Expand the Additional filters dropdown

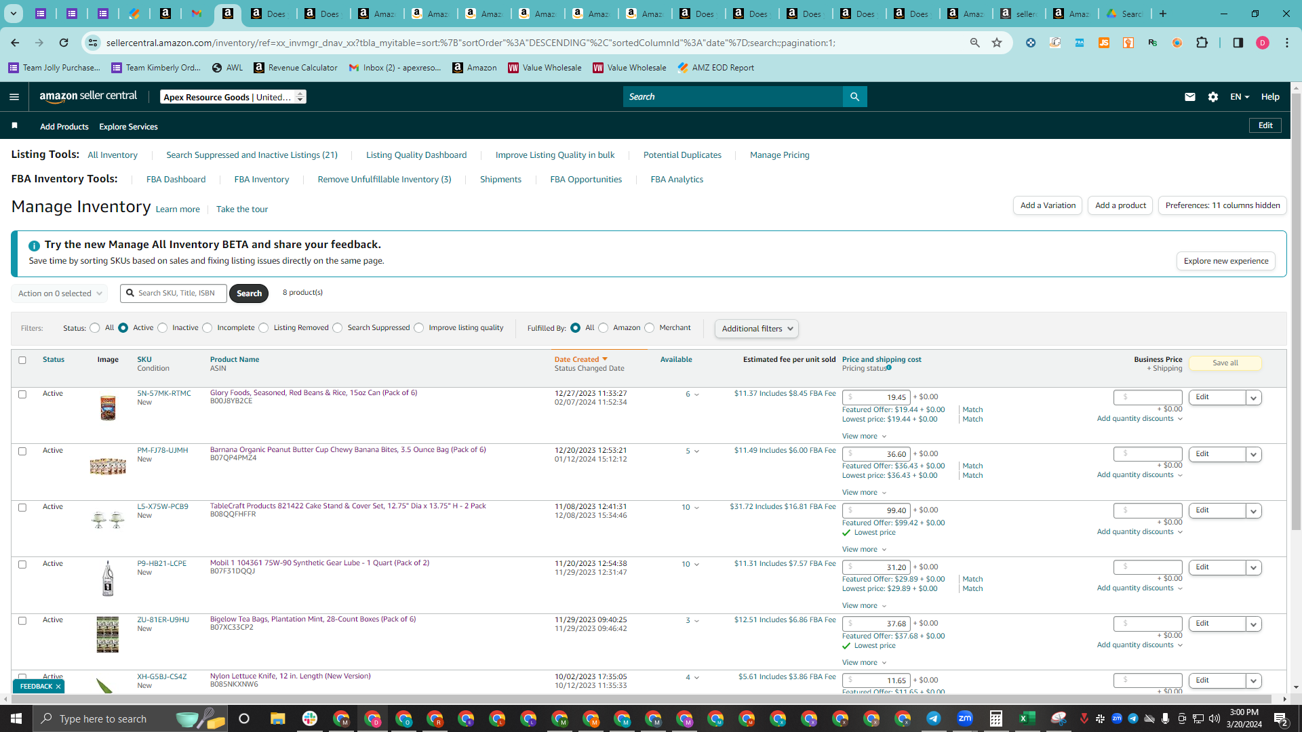pos(757,329)
